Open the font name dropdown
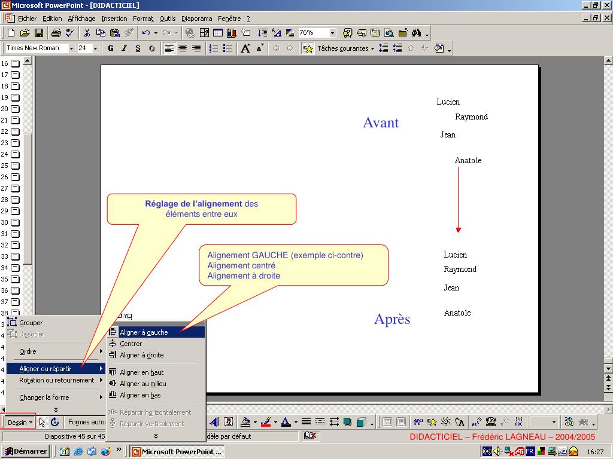 (72, 48)
